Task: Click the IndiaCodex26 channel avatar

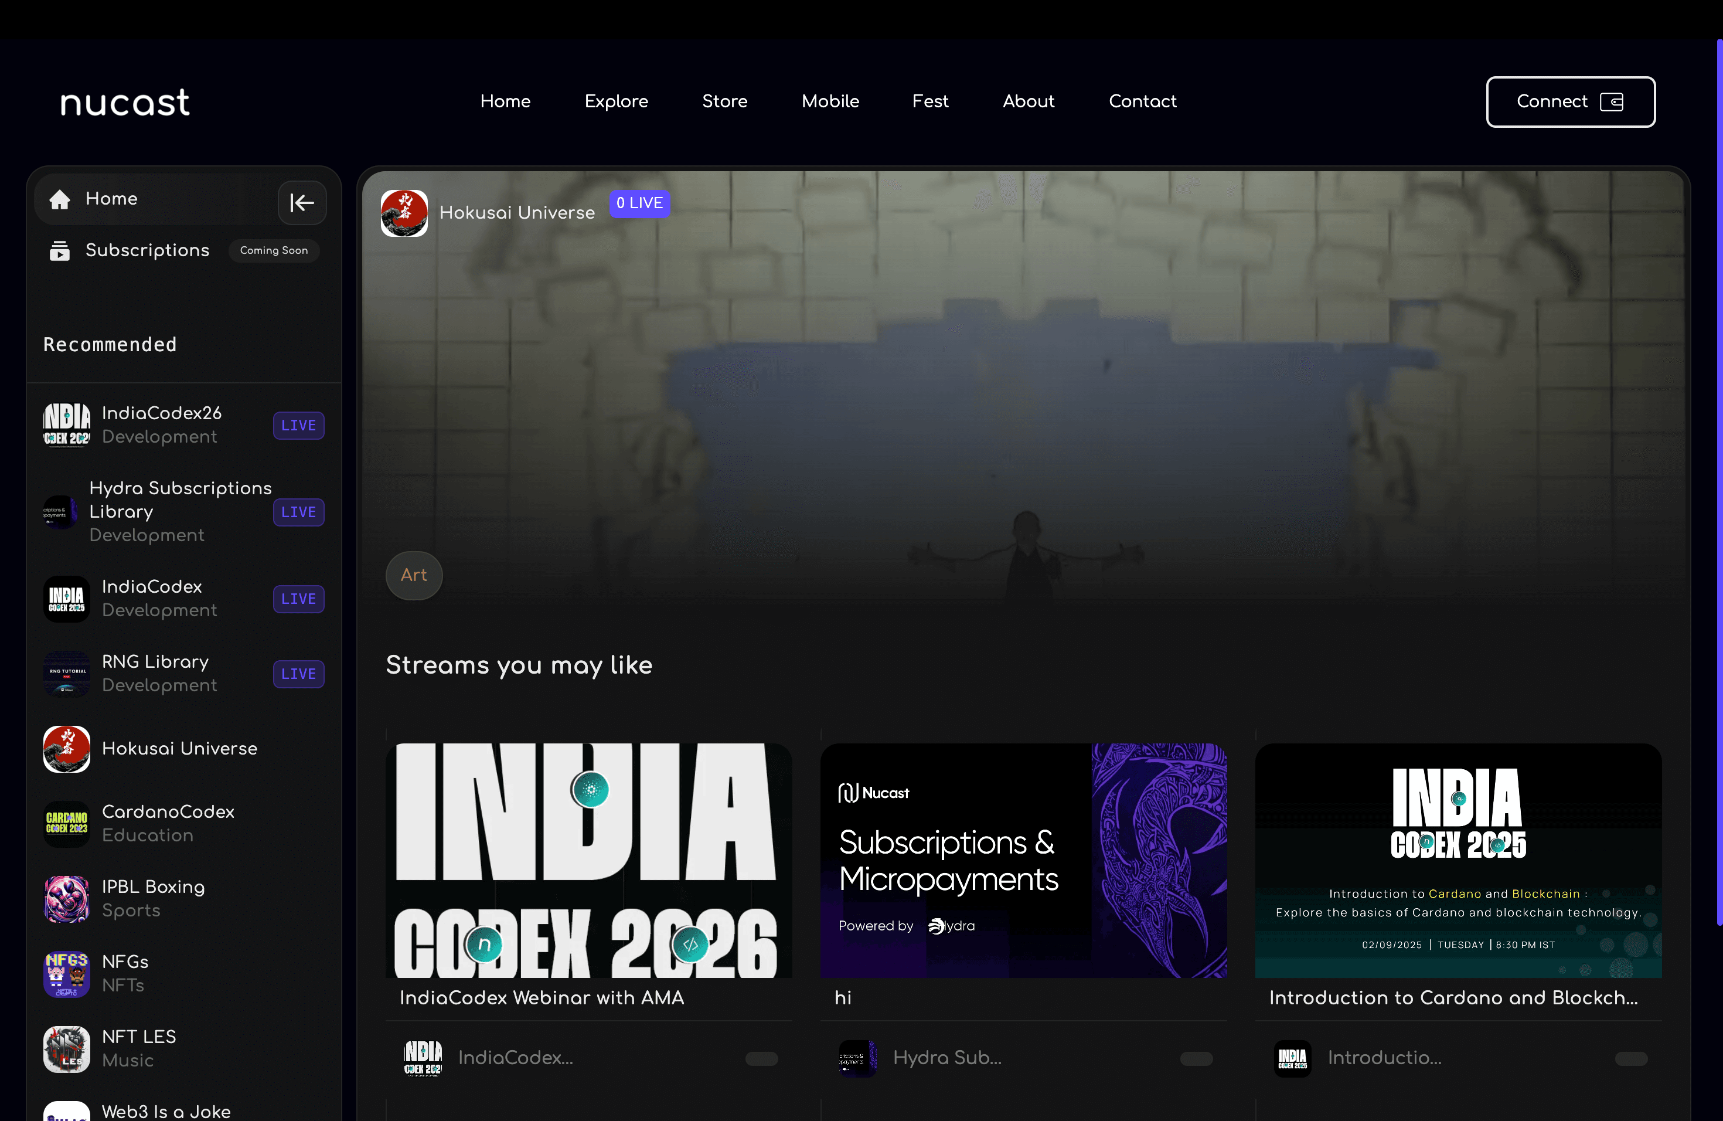Action: (67, 424)
